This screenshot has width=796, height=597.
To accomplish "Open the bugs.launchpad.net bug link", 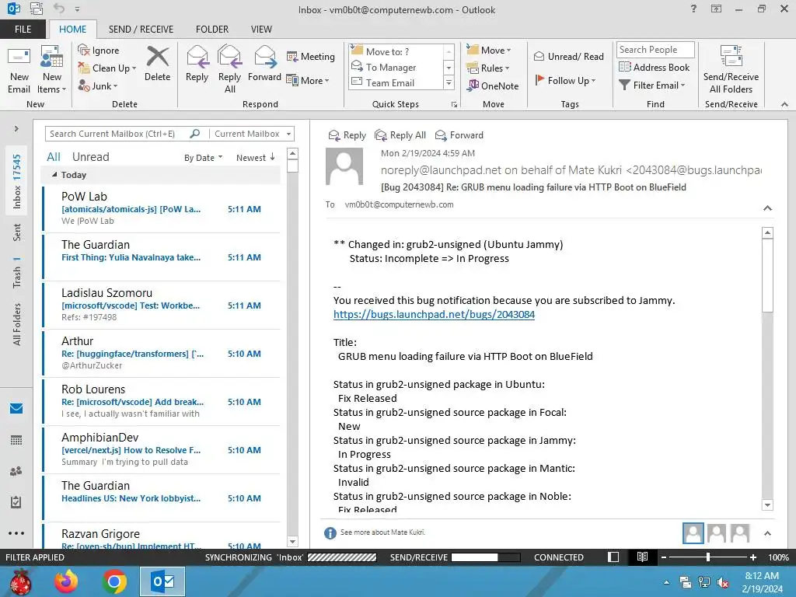I will pyautogui.click(x=434, y=314).
